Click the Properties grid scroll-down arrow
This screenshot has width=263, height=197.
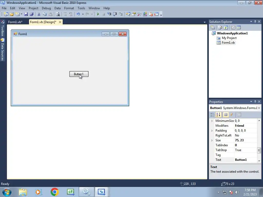(259, 161)
